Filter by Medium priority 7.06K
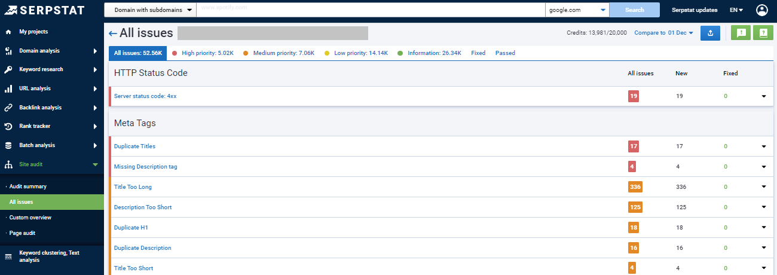 pyautogui.click(x=279, y=53)
